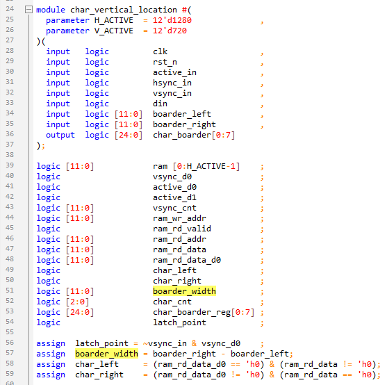Click the active_d0 signal name
This screenshot has height=385, width=387.
(x=175, y=187)
